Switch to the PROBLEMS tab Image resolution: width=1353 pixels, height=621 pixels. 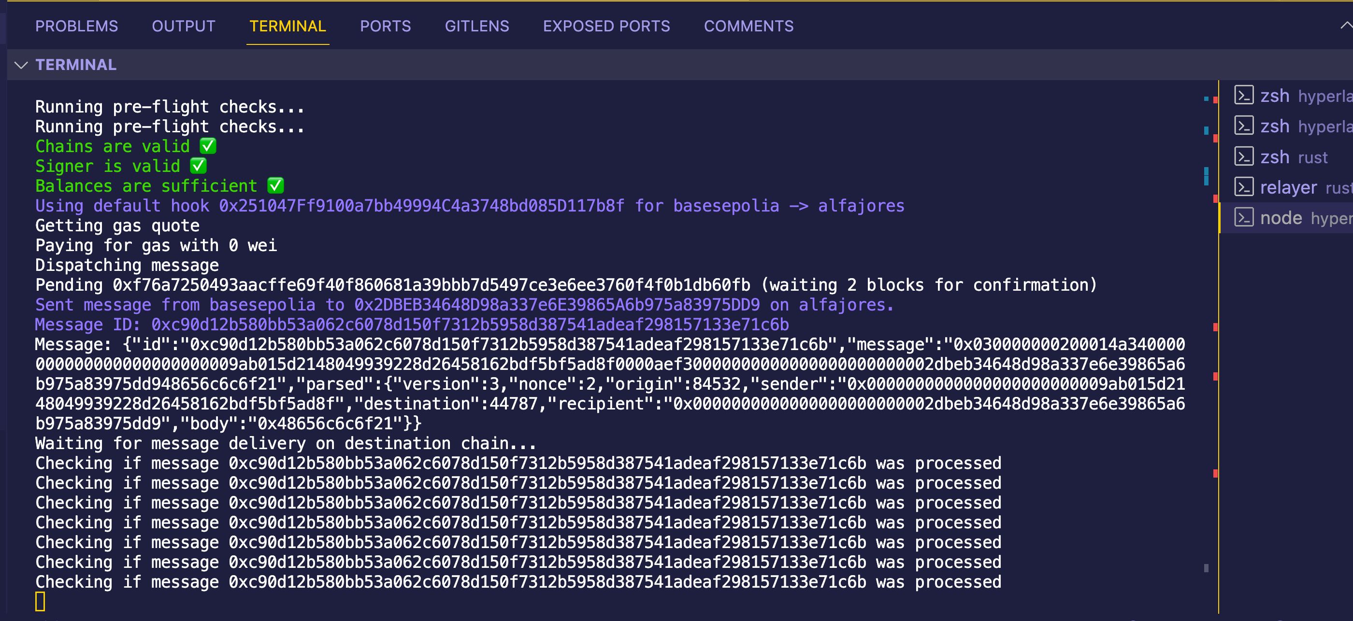tap(77, 26)
